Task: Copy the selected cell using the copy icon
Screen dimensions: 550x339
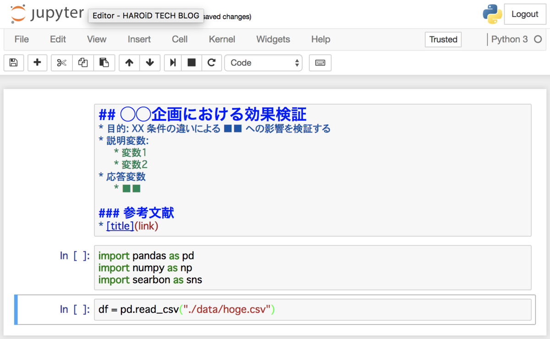Action: [83, 63]
